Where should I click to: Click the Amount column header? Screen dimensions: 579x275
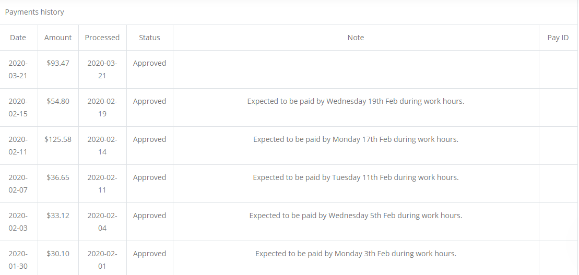tap(58, 38)
